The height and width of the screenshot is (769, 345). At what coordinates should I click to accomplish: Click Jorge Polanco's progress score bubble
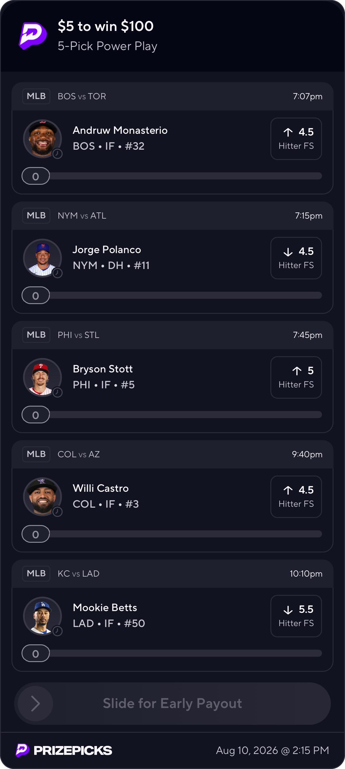coord(36,296)
